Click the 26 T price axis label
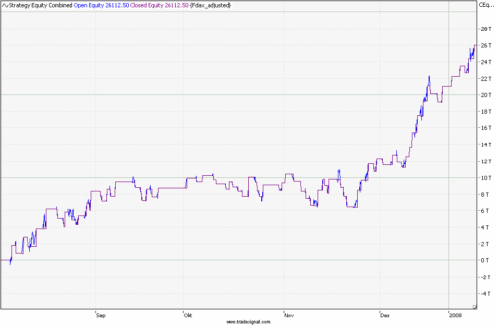Viewport: 498px width, 325px height. tap(485, 45)
